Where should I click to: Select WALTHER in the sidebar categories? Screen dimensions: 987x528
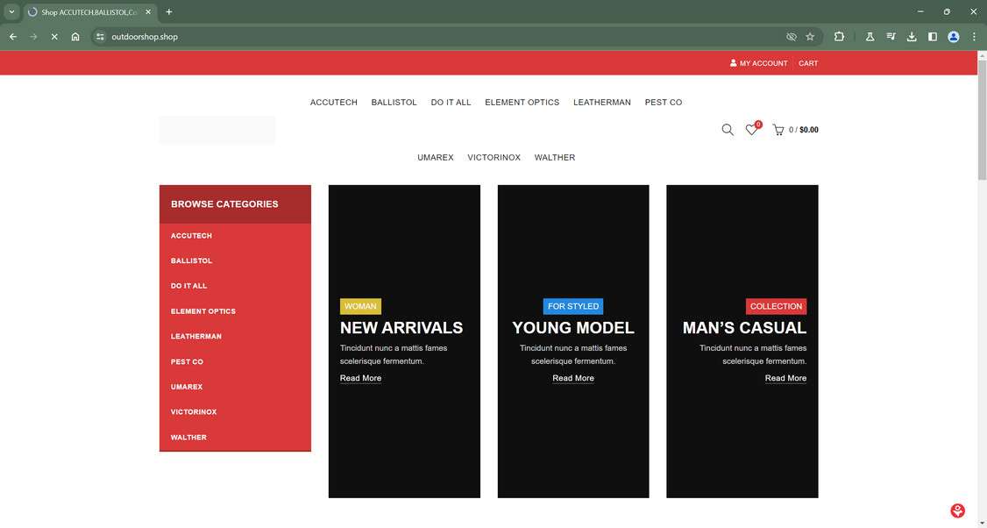(188, 438)
